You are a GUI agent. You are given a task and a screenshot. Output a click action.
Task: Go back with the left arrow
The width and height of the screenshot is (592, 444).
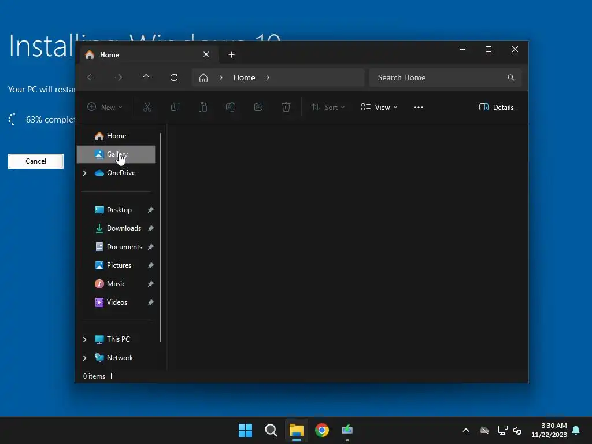tap(91, 77)
